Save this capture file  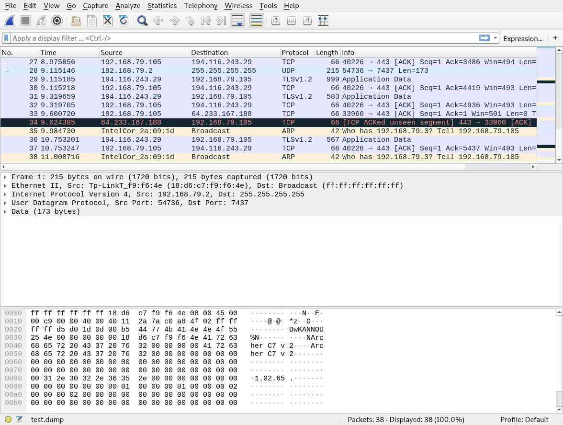point(92,21)
